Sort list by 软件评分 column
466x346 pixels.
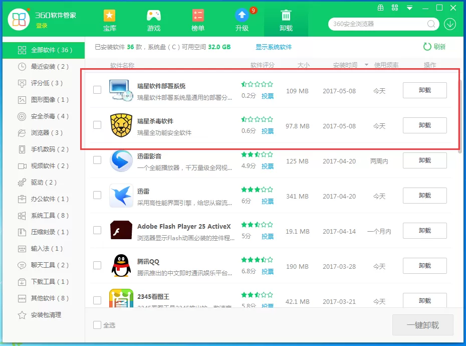pyautogui.click(x=263, y=65)
